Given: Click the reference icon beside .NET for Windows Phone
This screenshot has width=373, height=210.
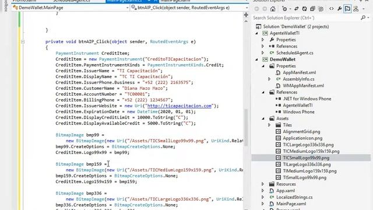Looking at the screenshot, I should pos(278,99).
